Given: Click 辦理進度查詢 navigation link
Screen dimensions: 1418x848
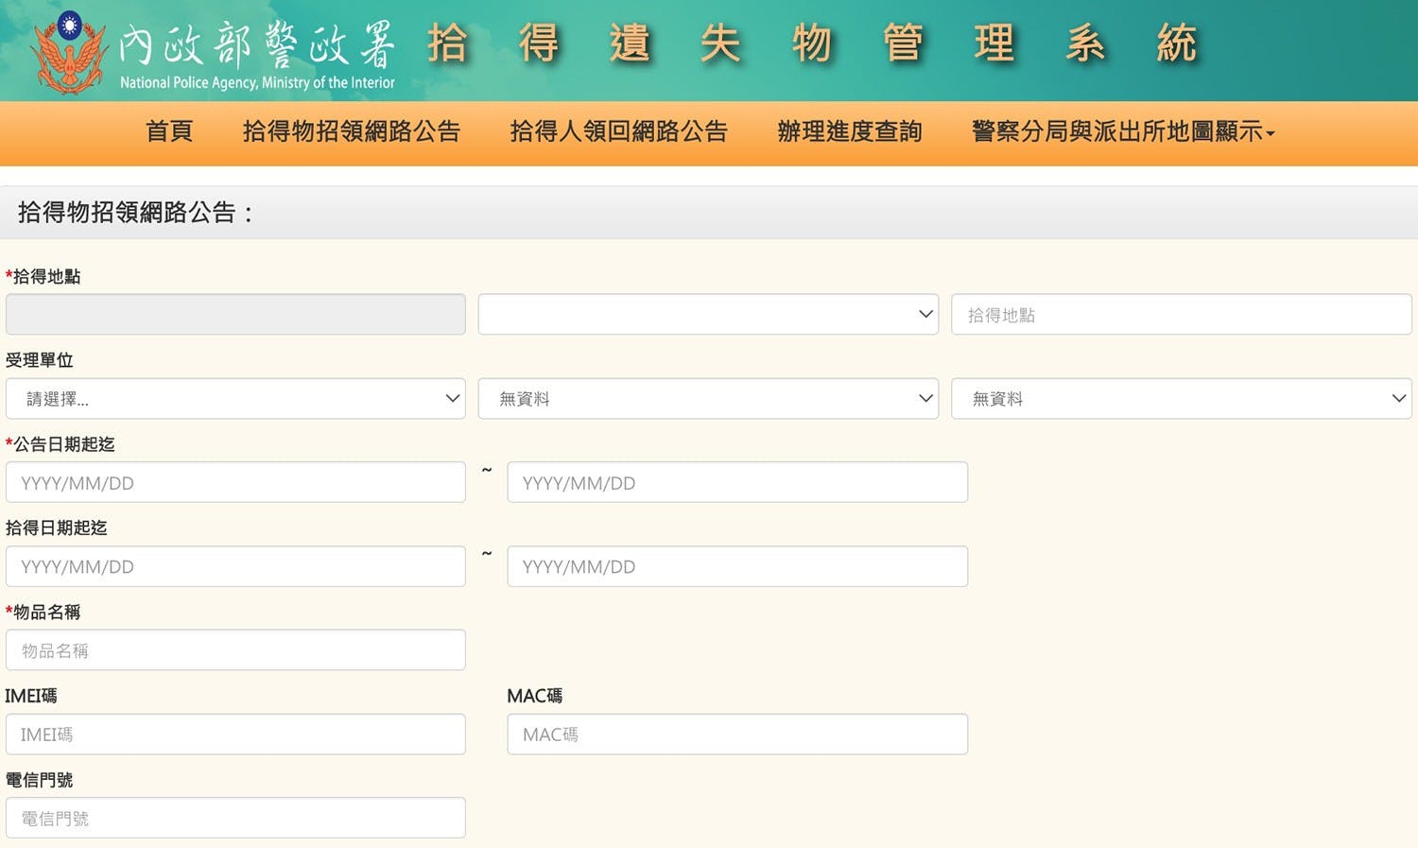Looking at the screenshot, I should (x=849, y=131).
